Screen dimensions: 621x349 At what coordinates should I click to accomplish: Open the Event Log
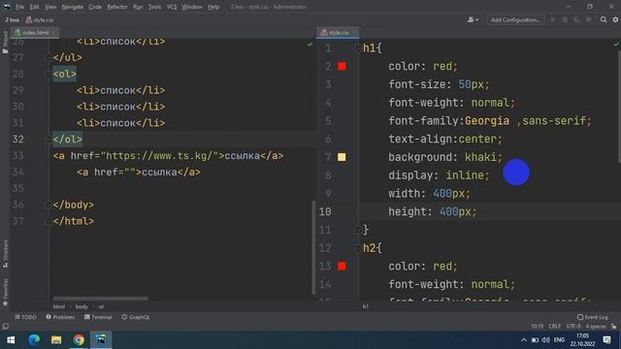point(593,317)
